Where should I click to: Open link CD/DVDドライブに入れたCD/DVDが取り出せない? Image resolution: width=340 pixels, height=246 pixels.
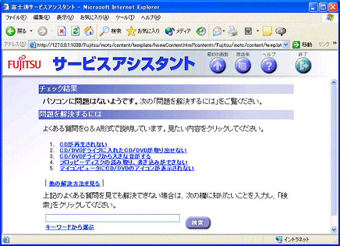click(123, 150)
